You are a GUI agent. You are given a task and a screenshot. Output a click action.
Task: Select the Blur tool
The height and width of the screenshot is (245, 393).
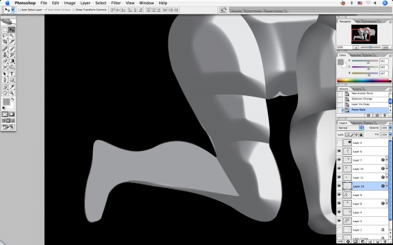(x=5, y=67)
